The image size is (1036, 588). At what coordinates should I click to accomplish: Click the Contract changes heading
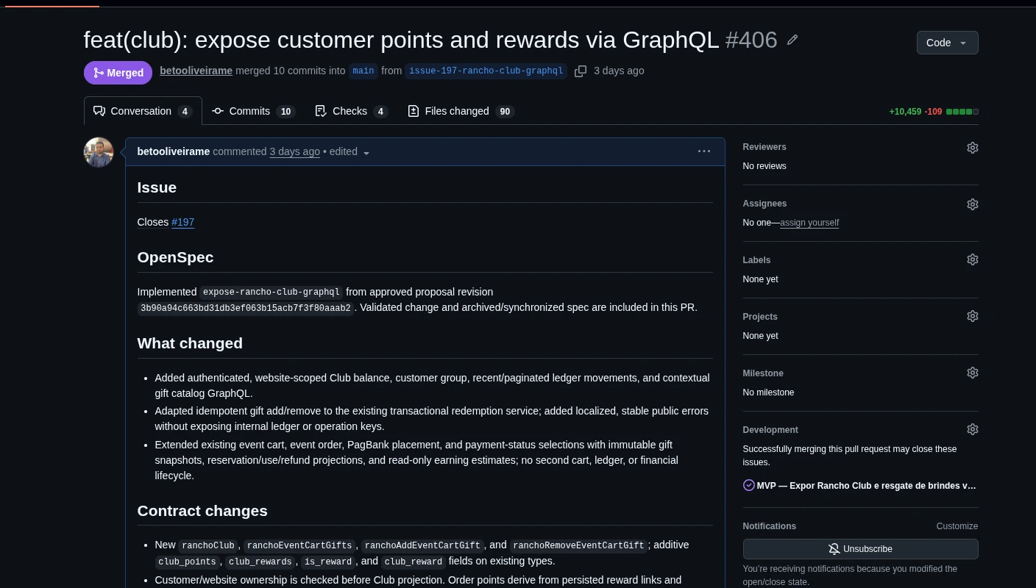tap(202, 511)
